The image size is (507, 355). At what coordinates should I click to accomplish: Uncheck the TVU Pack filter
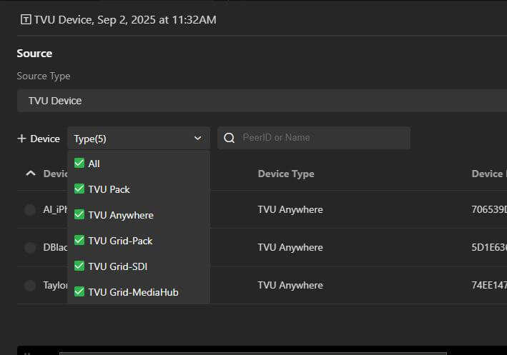tap(79, 189)
